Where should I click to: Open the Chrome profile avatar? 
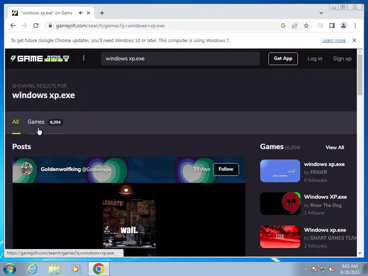(343, 26)
